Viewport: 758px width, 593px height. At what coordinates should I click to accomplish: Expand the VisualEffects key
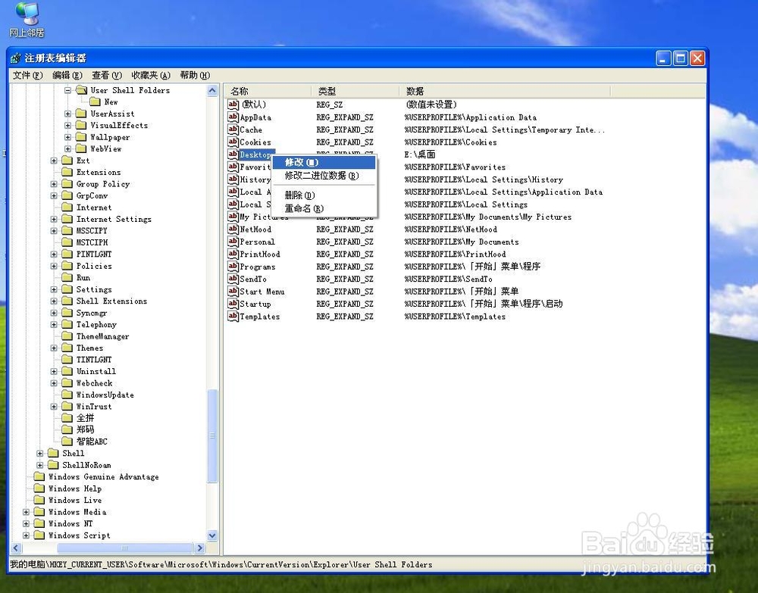coord(67,125)
